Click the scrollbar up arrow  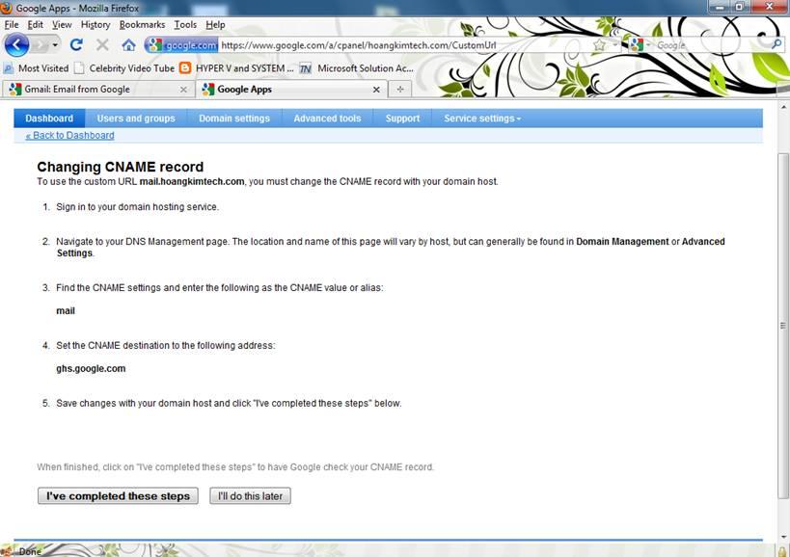coord(783,107)
